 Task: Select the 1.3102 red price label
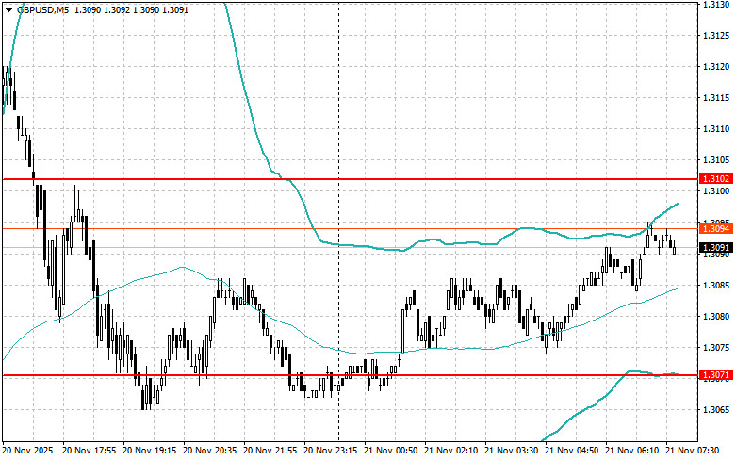pos(716,179)
